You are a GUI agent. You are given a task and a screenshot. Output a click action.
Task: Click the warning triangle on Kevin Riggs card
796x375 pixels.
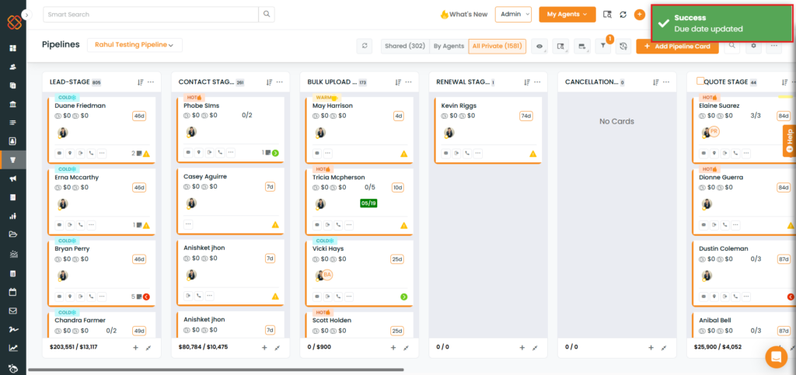(533, 154)
